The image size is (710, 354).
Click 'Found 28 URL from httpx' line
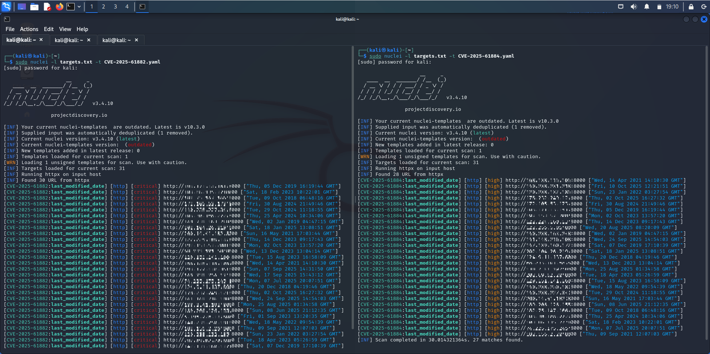point(400,174)
